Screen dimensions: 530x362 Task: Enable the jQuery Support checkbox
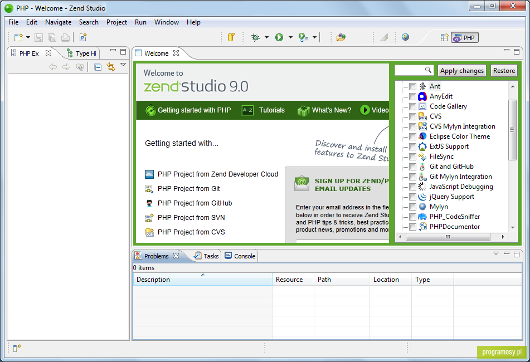412,197
